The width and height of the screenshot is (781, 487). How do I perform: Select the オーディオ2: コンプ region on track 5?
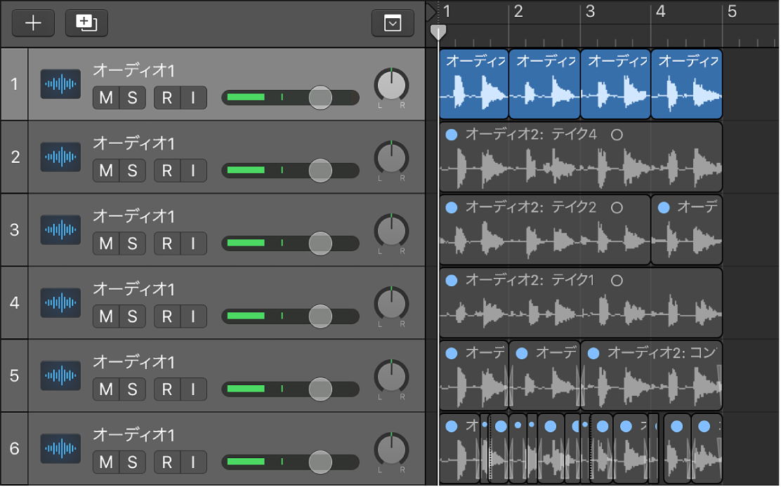(x=650, y=376)
